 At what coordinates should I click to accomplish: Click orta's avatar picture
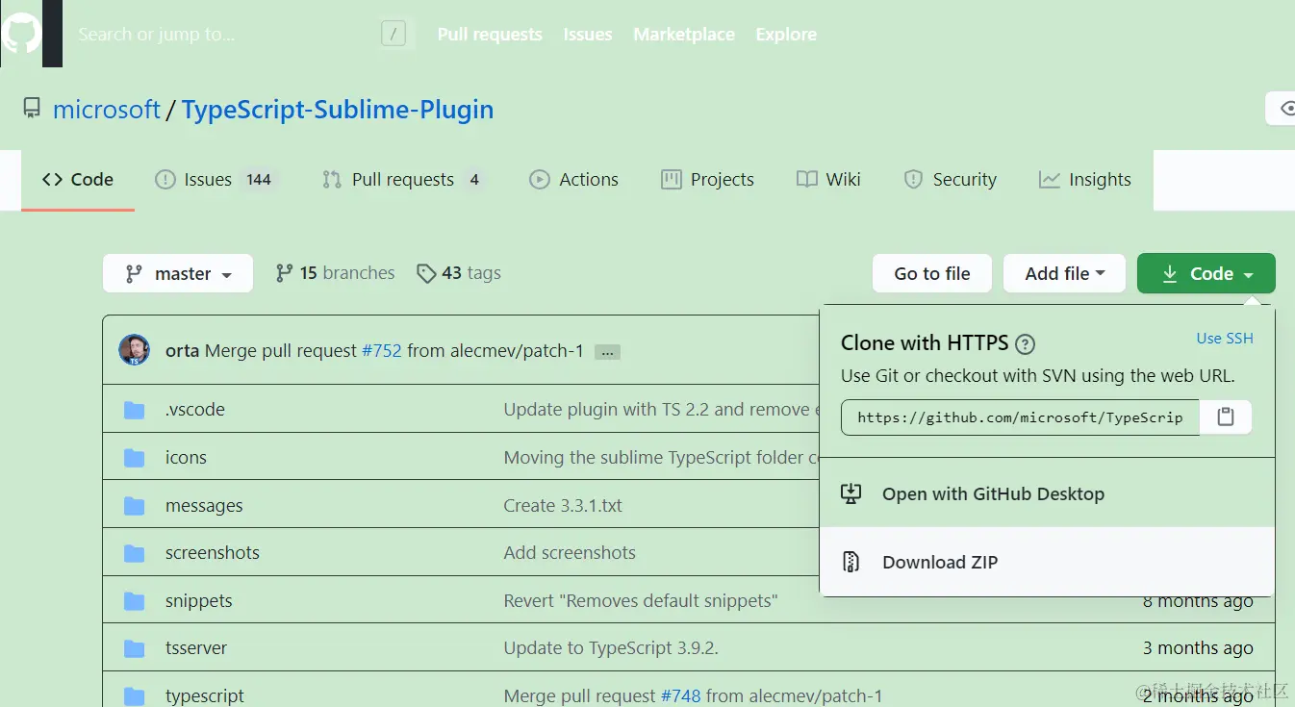[134, 350]
